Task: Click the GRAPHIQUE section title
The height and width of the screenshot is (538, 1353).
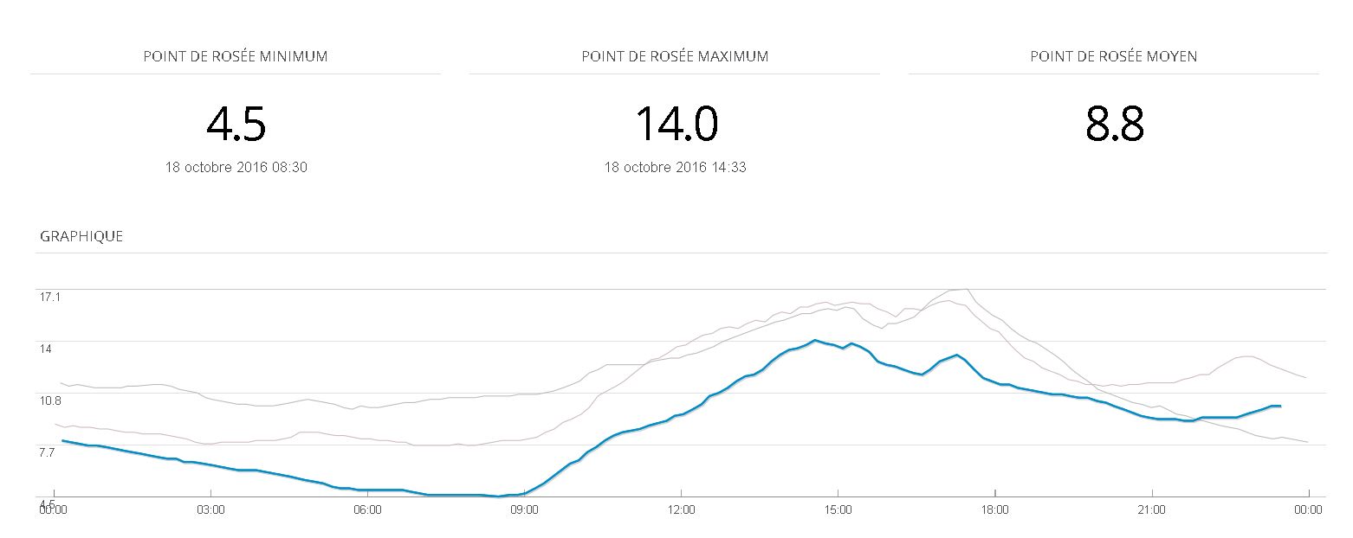Action: tap(81, 236)
